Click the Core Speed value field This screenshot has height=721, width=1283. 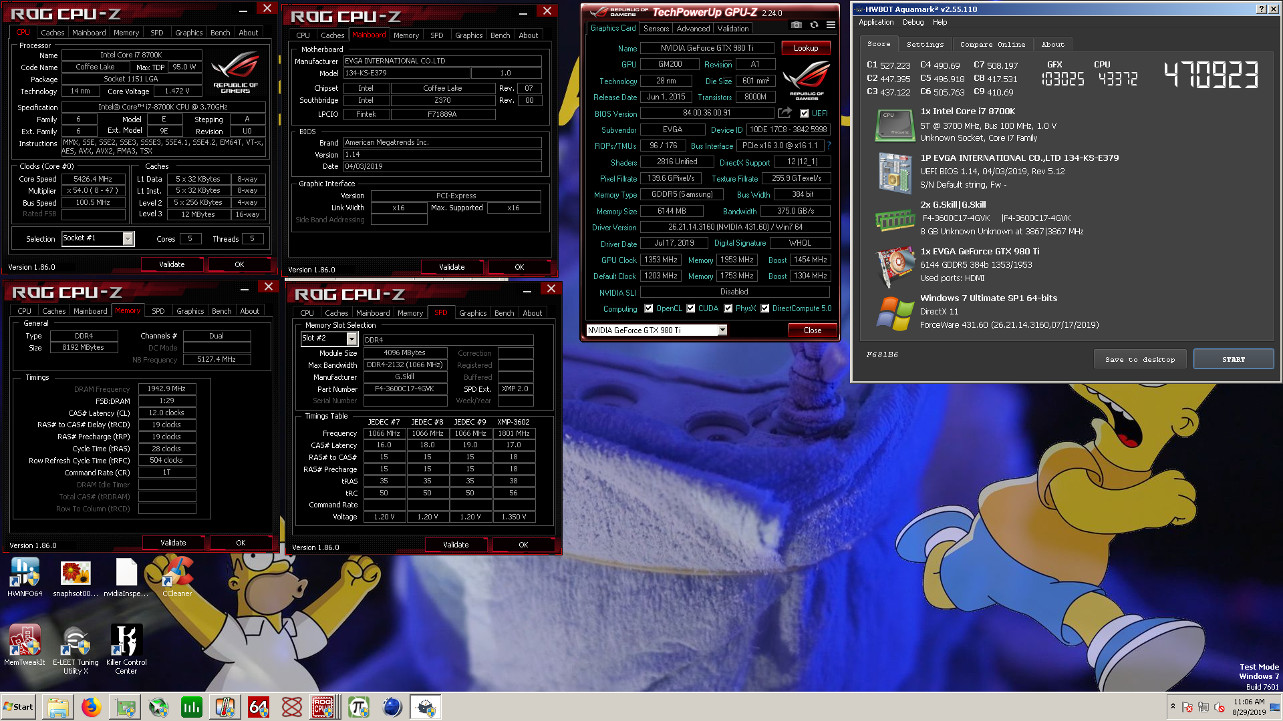[94, 179]
